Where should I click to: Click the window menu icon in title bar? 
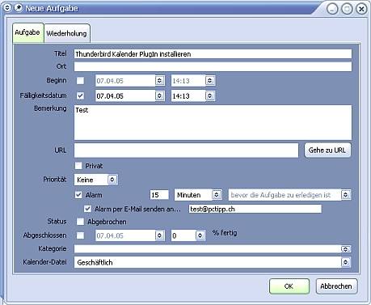7,8
